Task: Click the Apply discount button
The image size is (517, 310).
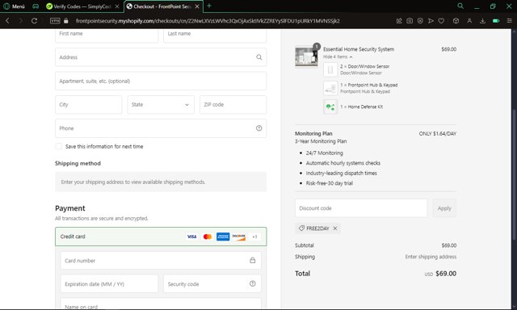Action: tap(444, 208)
